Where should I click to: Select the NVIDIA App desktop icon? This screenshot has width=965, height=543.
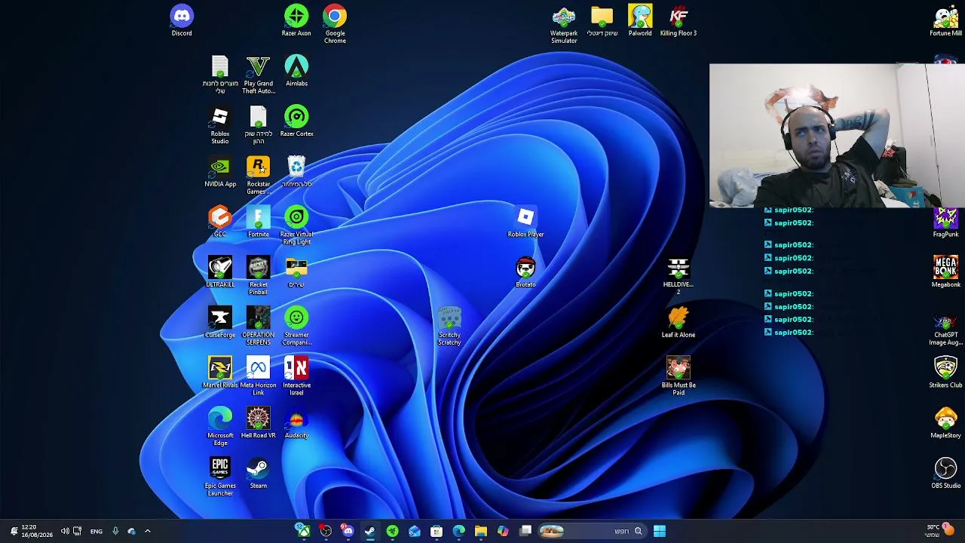220,172
